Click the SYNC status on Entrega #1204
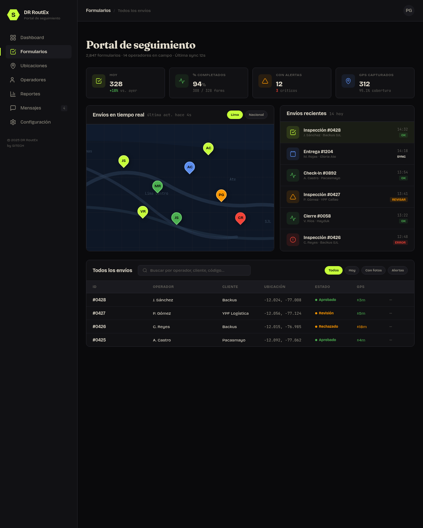Image resolution: width=423 pixels, height=528 pixels. click(401, 157)
